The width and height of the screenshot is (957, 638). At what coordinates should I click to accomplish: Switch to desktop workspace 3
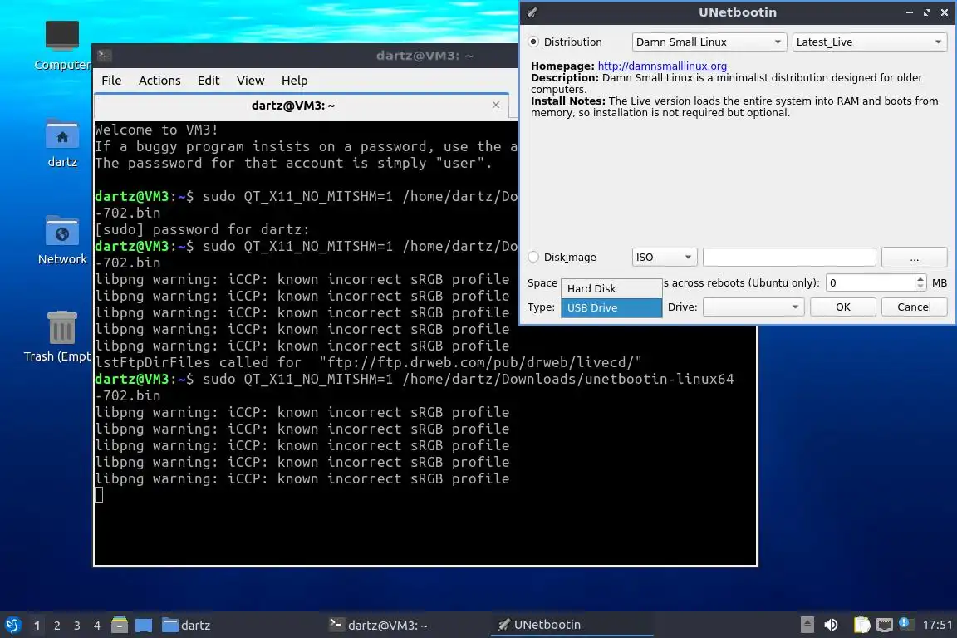tap(77, 626)
